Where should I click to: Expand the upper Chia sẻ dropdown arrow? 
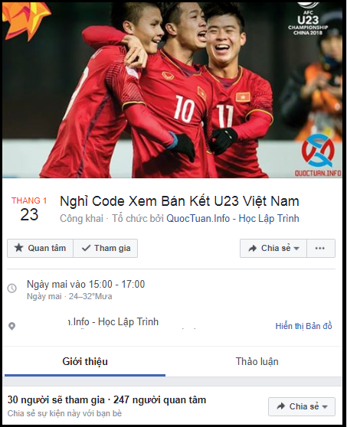pos(296,249)
